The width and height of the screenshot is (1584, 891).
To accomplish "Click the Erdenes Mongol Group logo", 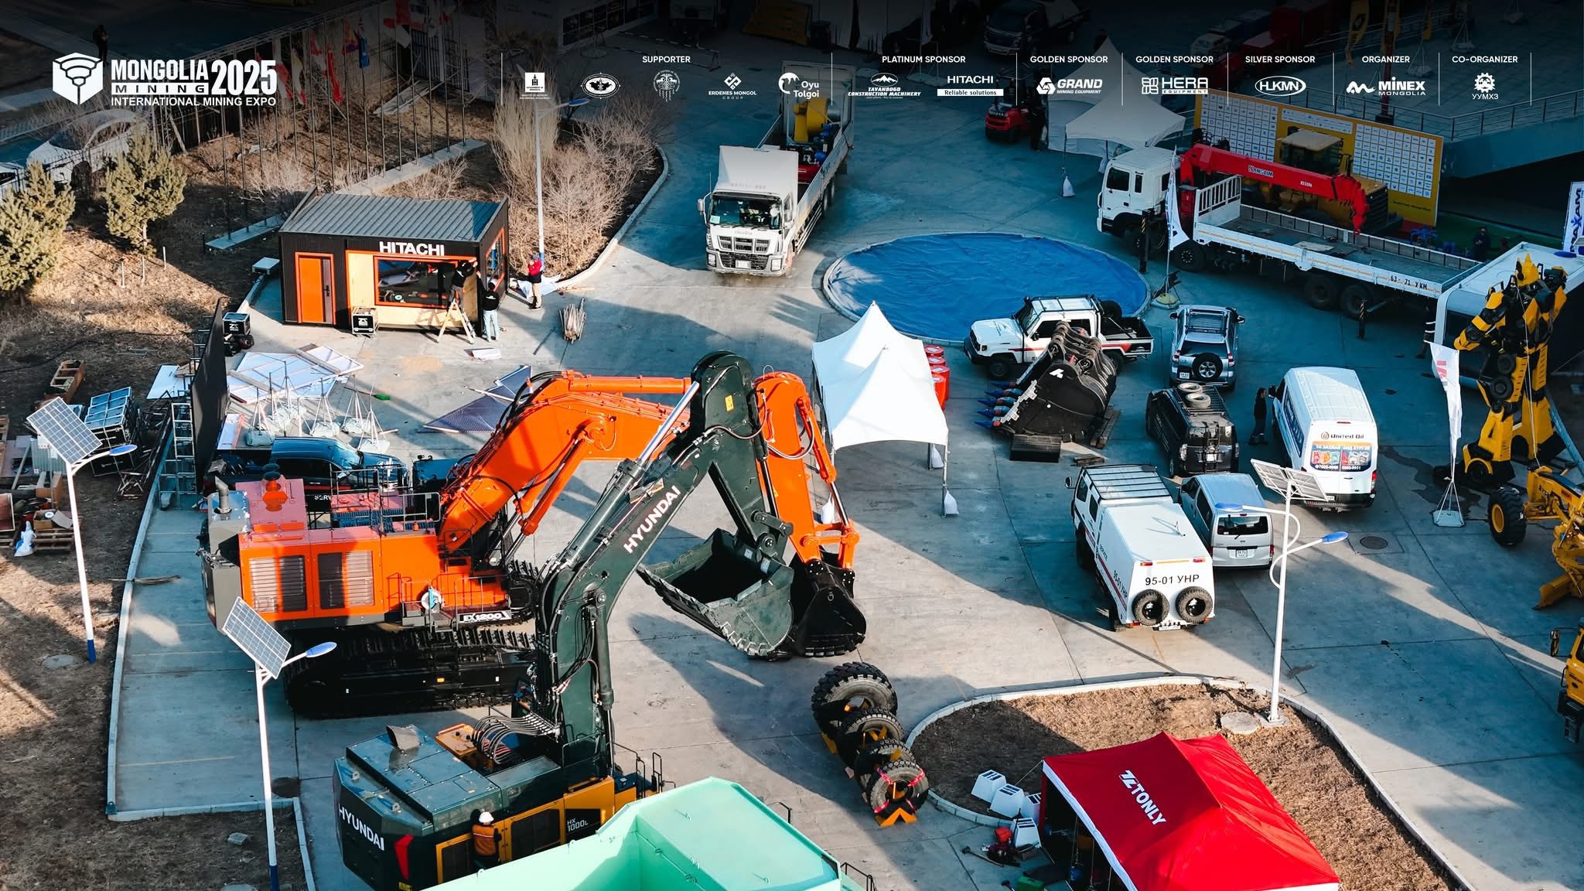I will pyautogui.click(x=732, y=85).
